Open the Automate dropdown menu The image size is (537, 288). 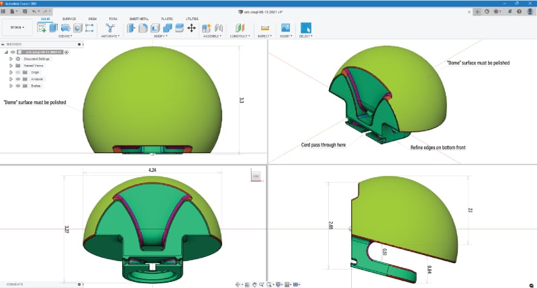(x=110, y=36)
